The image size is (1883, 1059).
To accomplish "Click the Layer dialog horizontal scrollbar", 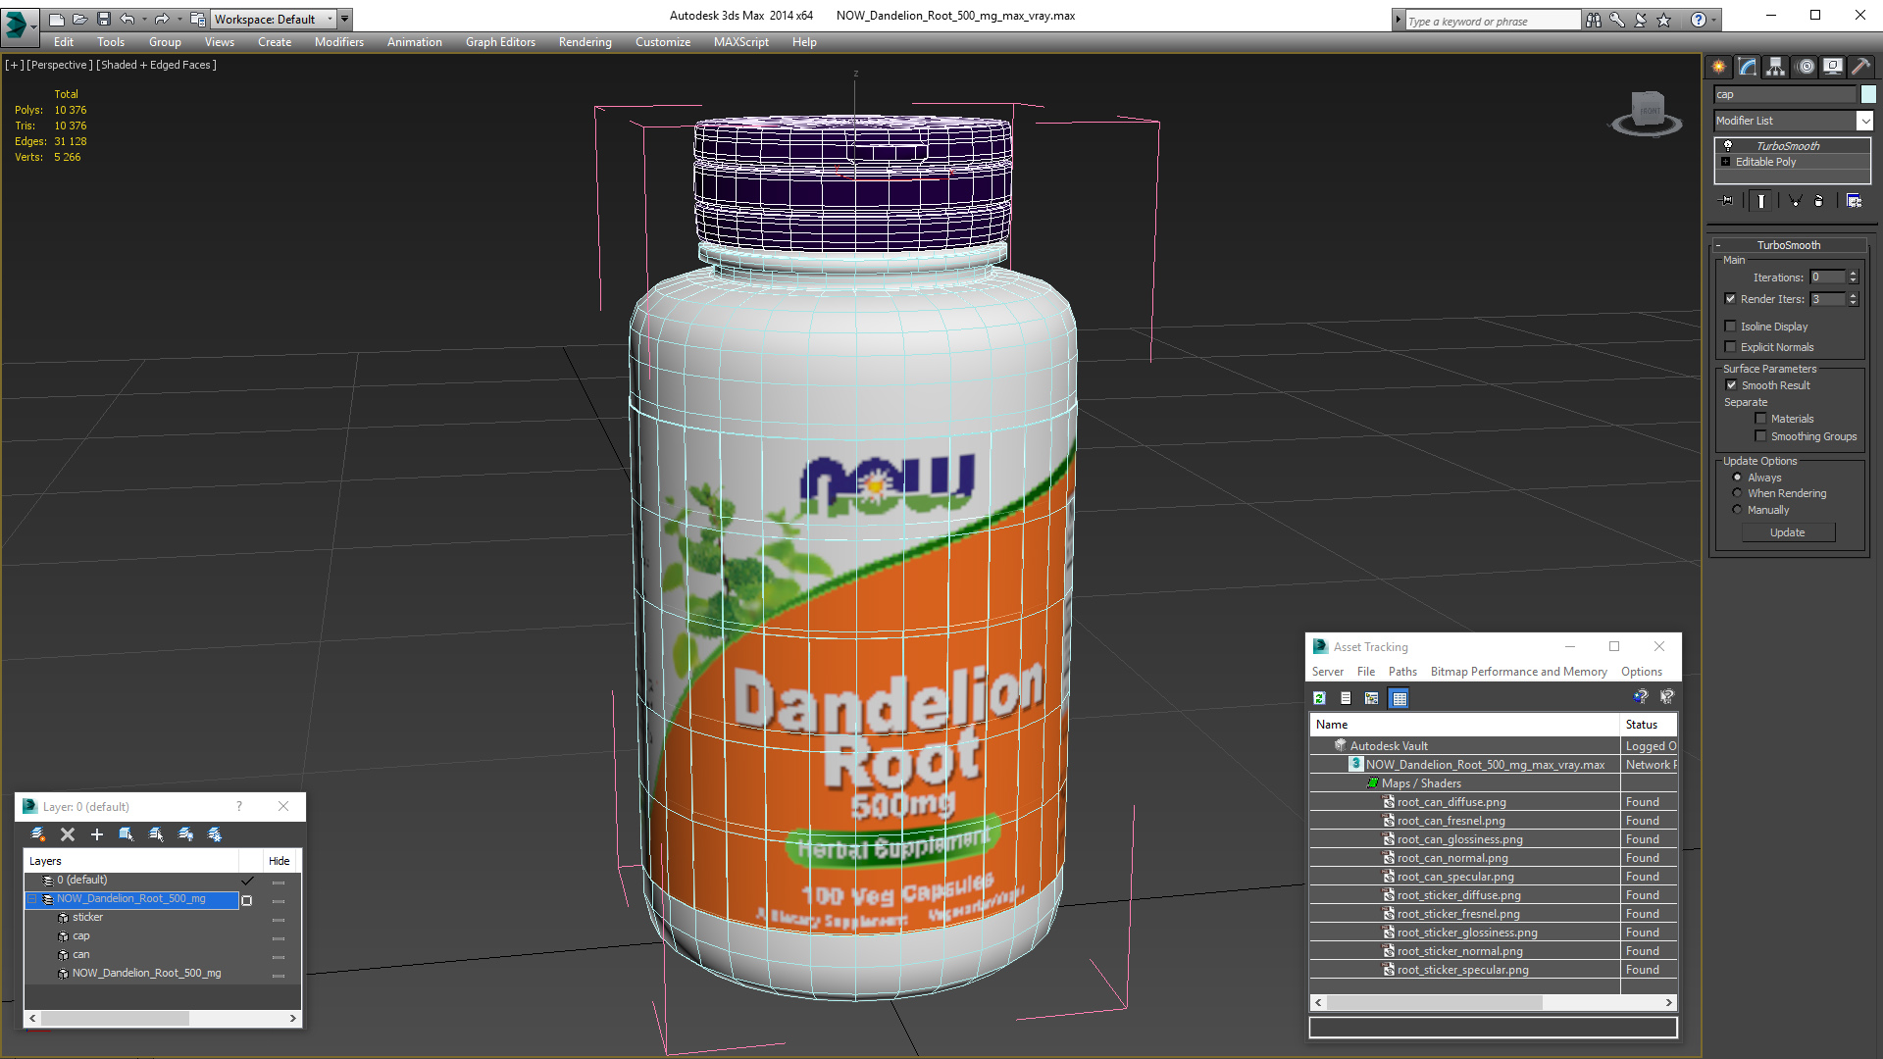I will pos(163,1019).
